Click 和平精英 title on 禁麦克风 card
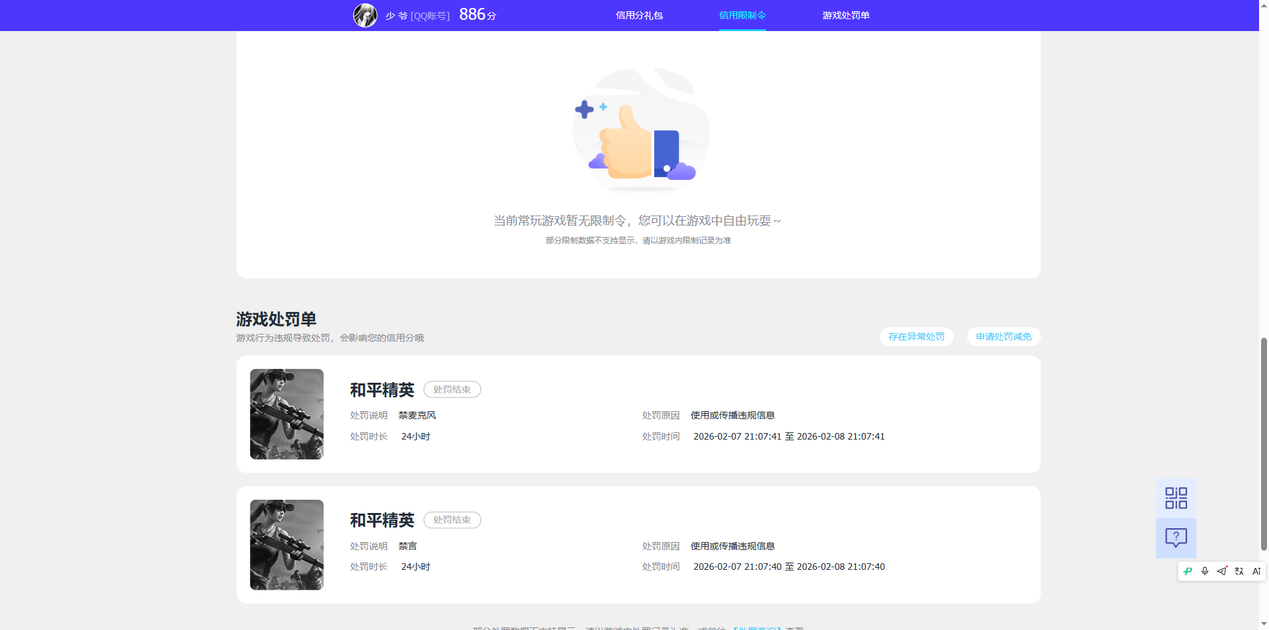Screen dimensions: 1269x630 tap(382, 390)
